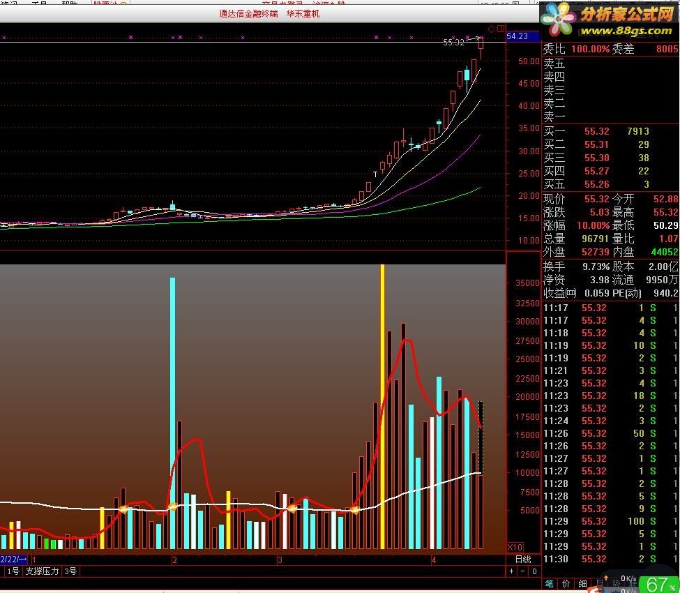The height and width of the screenshot is (593, 680).
Task: Click the 今开 52.88 value
Action: click(665, 199)
